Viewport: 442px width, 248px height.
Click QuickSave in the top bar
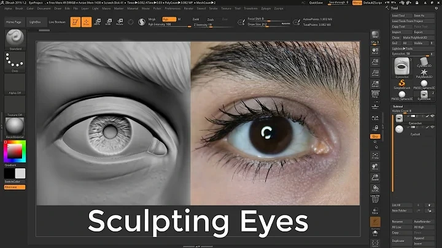pos(316,2)
